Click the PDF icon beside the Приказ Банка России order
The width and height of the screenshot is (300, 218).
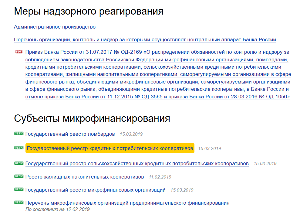coord(19,52)
